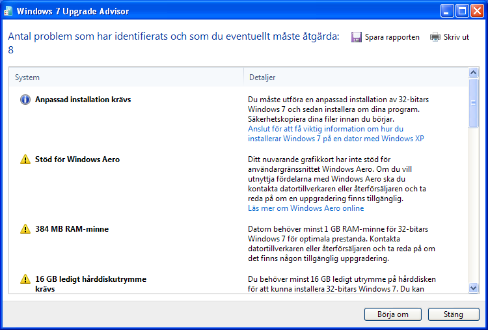Click text 'Du måste utföra en anpassad installation'
Viewport: 488px width, 330px height.
(x=338, y=109)
